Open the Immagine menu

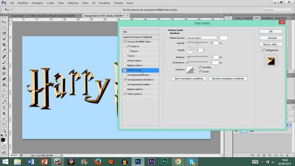[x=37, y=3]
